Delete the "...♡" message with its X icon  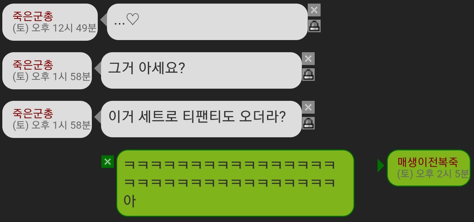click(x=314, y=10)
